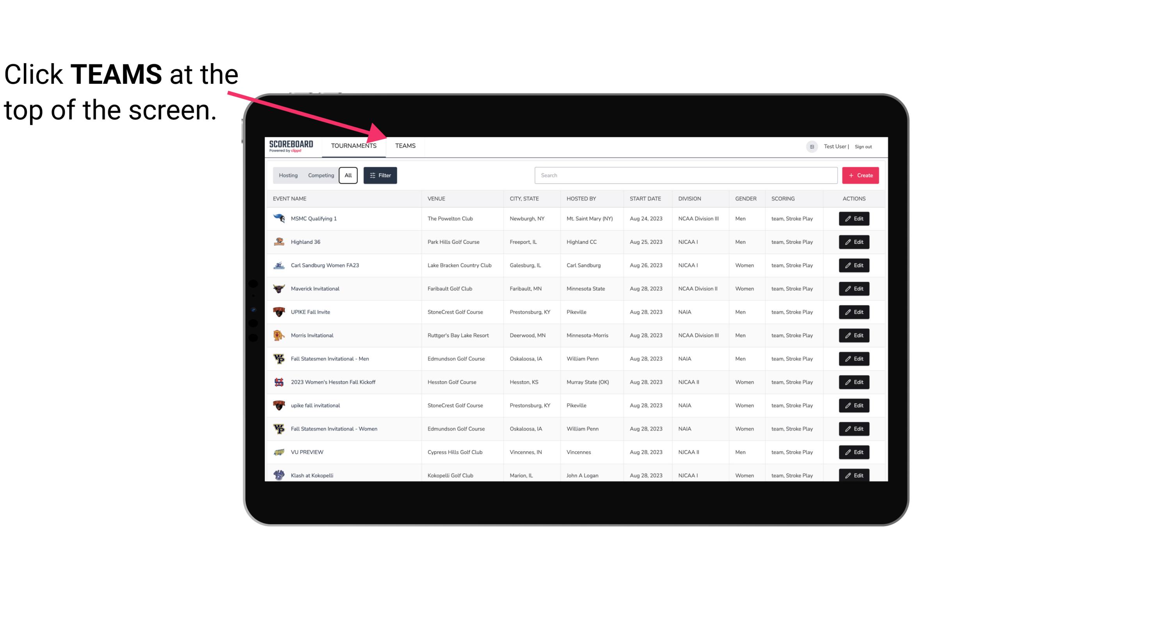Screen dimensions: 1151x619
Task: Click the TEAMS navigation tab
Action: (x=405, y=145)
